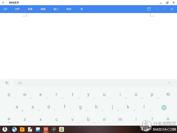
Task: Click the save document icon
Action: point(149,9)
